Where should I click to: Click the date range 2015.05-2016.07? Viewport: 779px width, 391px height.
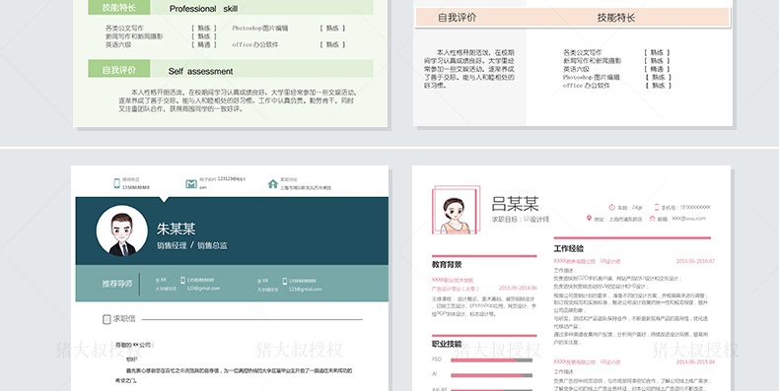click(x=695, y=261)
